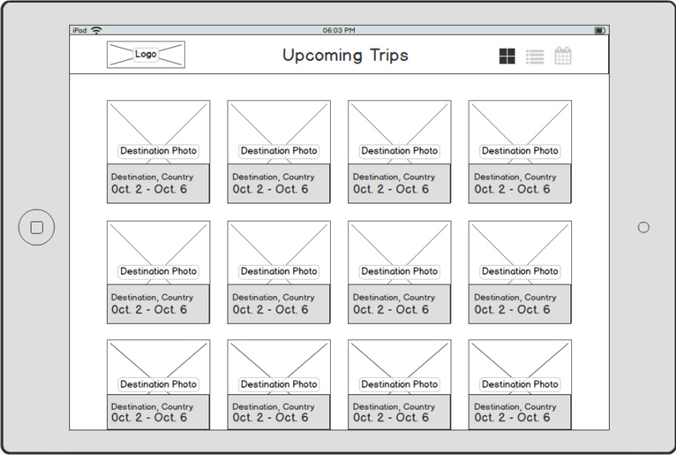This screenshot has height=455, width=676.
Task: Open second Destination Photo in top row
Action: (279, 133)
